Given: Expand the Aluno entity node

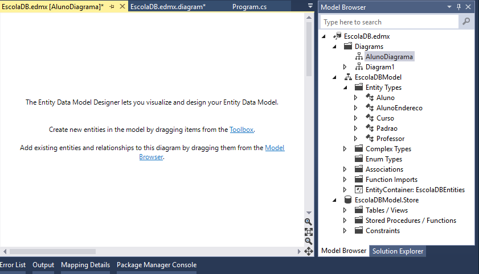Looking at the screenshot, I should [x=355, y=98].
